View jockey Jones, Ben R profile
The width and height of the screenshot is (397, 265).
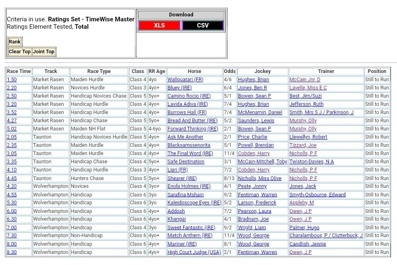[252, 88]
